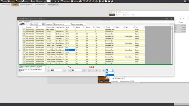Open the Ширина column filter dropdown

point(84,27)
